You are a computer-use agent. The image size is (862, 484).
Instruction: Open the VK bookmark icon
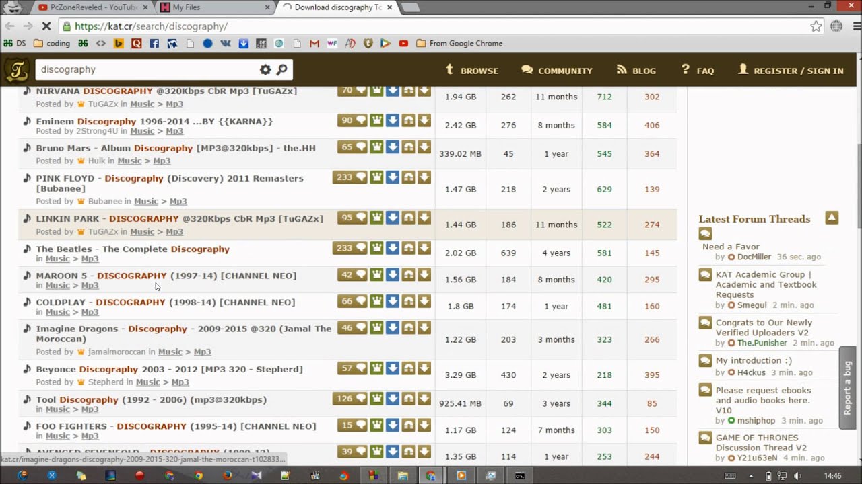click(226, 43)
